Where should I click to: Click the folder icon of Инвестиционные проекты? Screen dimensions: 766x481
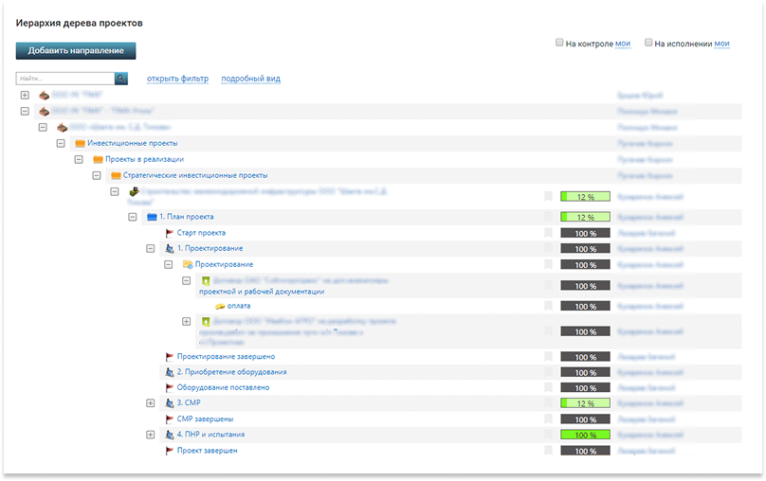80,143
